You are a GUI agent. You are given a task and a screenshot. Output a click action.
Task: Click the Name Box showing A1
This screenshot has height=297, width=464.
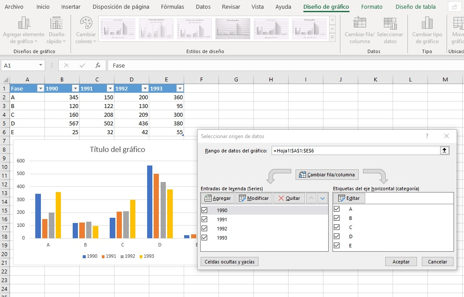click(x=19, y=65)
